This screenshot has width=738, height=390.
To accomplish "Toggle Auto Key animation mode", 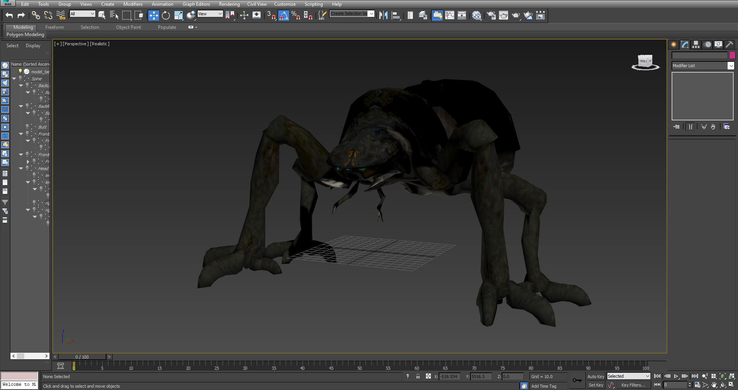I will [x=596, y=377].
